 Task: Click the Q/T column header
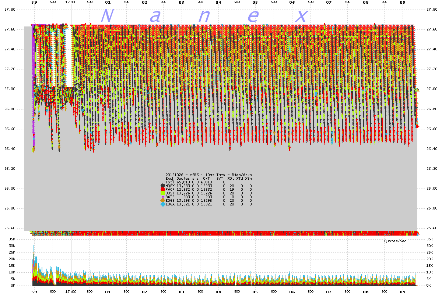(x=206, y=179)
